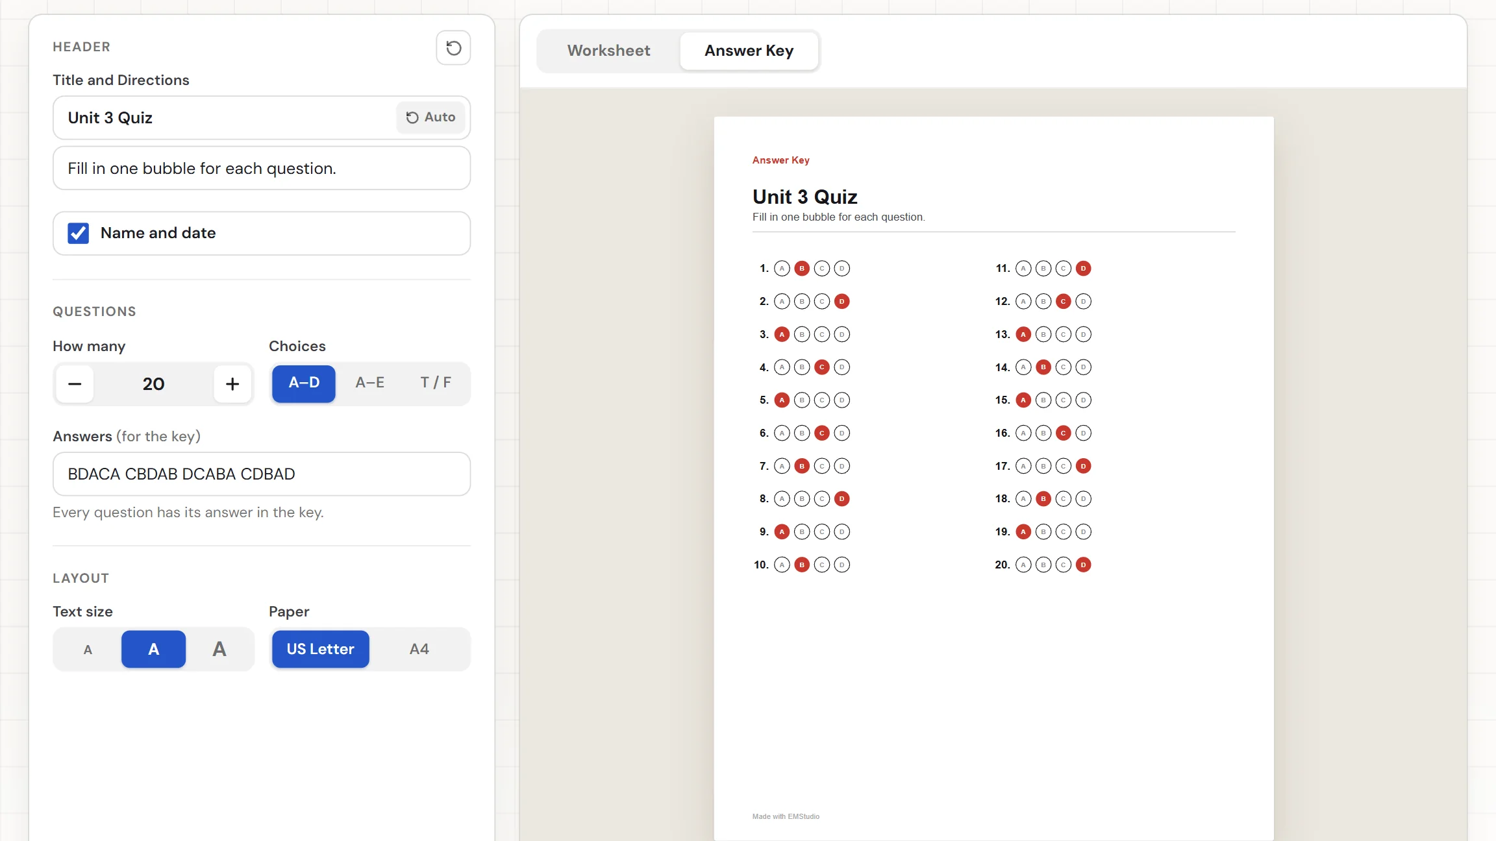Click the filled D bubble for question 2
Image resolution: width=1496 pixels, height=841 pixels.
point(841,302)
